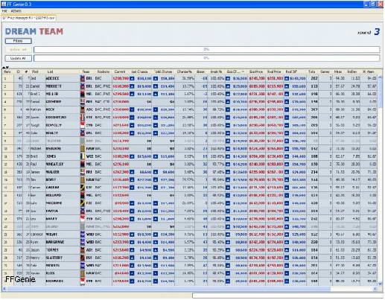The image size is (385, 300).
Task: Click Last Change arrow icon in MILLER row
Action: click(132, 94)
